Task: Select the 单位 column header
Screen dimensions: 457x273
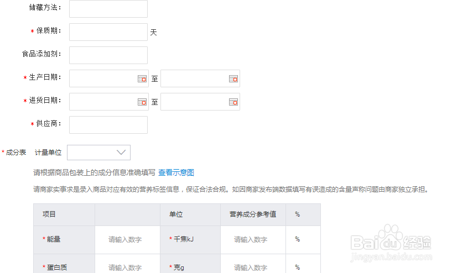Action: coord(190,214)
